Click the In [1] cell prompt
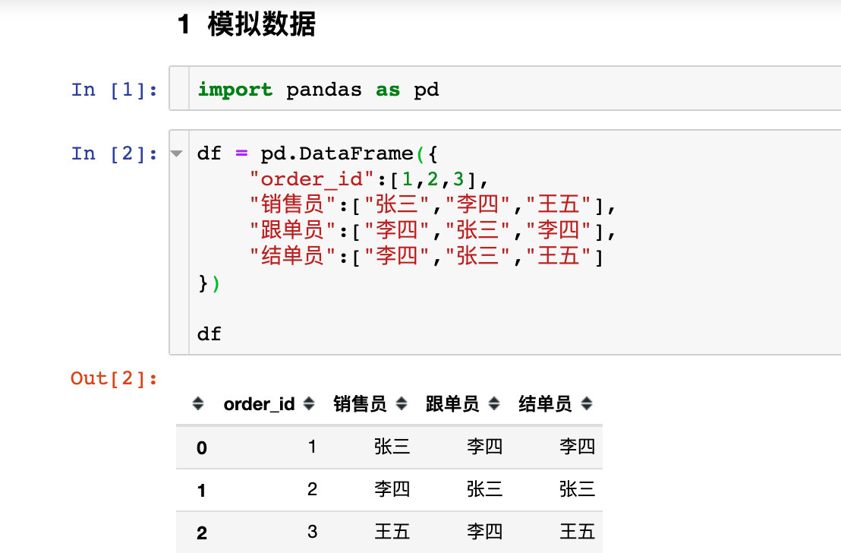841x553 pixels. click(x=115, y=90)
